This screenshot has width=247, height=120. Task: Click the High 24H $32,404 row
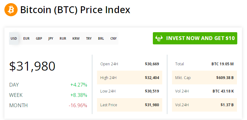130,77
